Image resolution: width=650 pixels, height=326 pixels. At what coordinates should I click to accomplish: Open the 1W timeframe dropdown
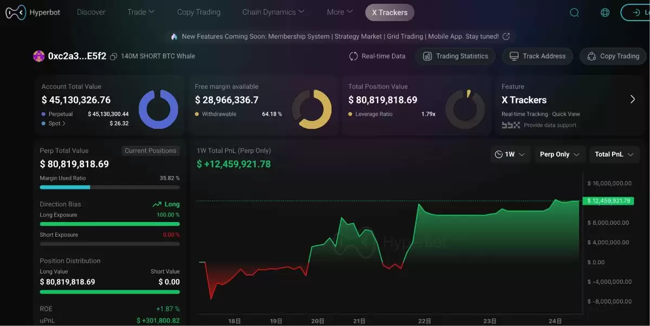point(510,154)
